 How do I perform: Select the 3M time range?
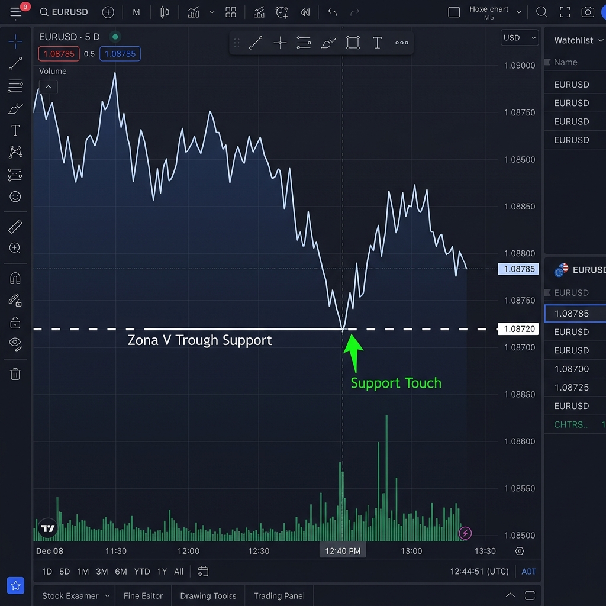pos(102,572)
